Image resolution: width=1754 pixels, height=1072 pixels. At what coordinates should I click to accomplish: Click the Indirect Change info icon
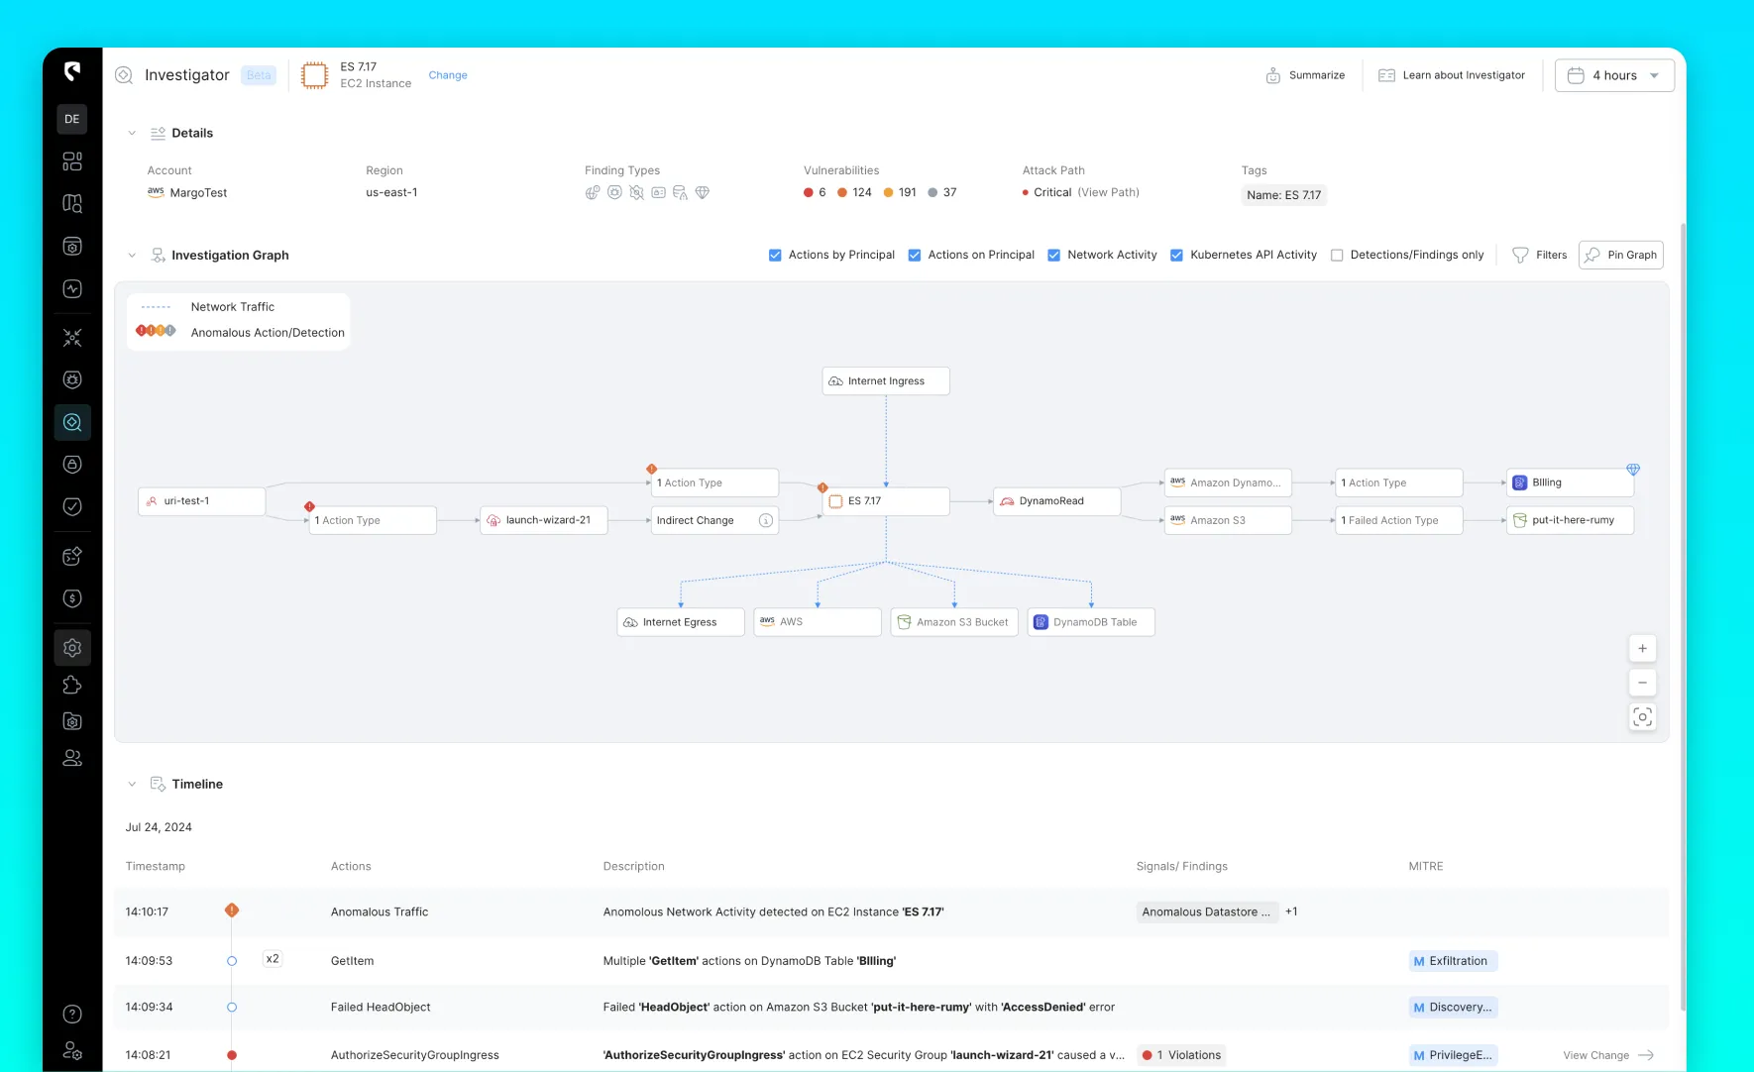pos(766,520)
